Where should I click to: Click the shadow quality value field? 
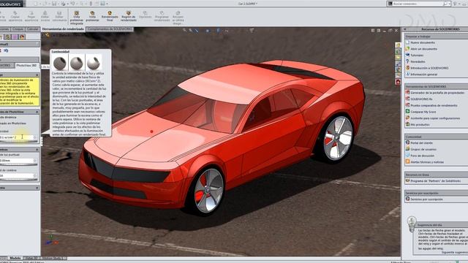tap(16, 175)
